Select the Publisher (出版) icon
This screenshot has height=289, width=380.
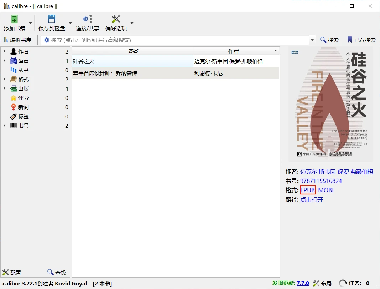13,88
